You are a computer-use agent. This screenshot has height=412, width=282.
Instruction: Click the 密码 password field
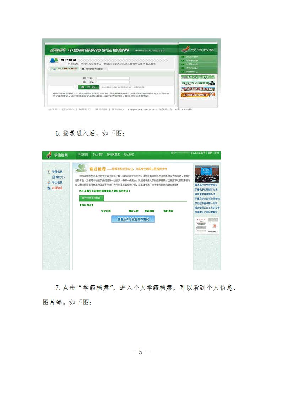(113, 82)
